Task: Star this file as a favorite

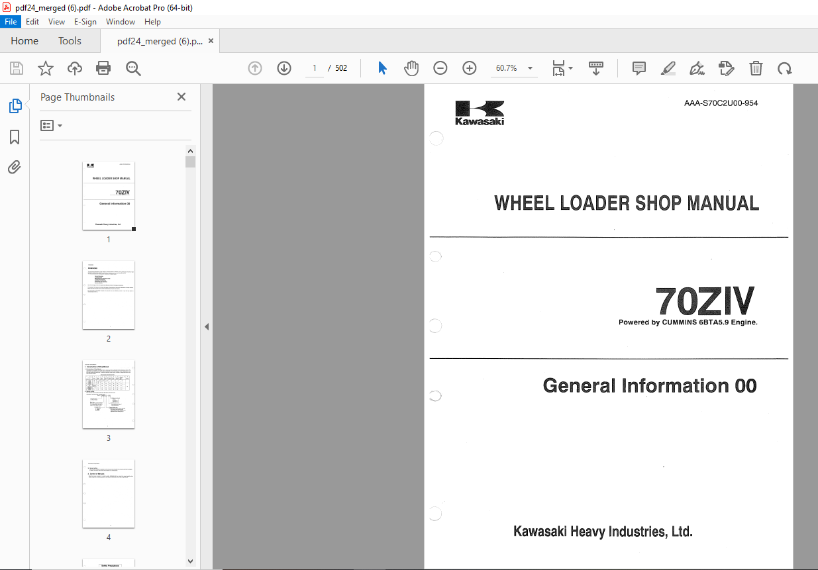Action: 45,68
